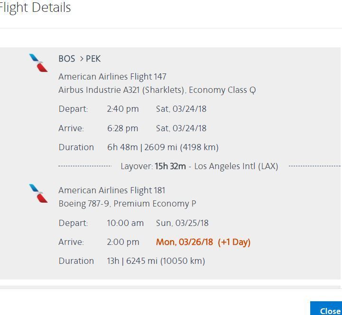The width and height of the screenshot is (342, 315).
Task: Click the 6h 48m duration line
Action: [x=163, y=147]
